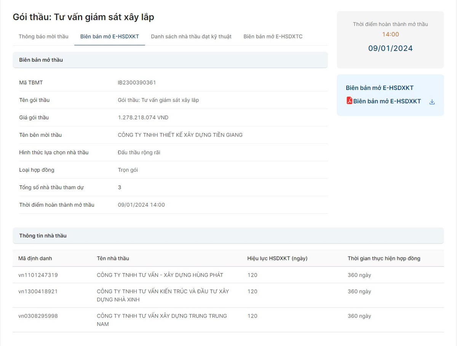Open the Danh sách nhà thầu đạt kỹ thuật tab

point(191,37)
